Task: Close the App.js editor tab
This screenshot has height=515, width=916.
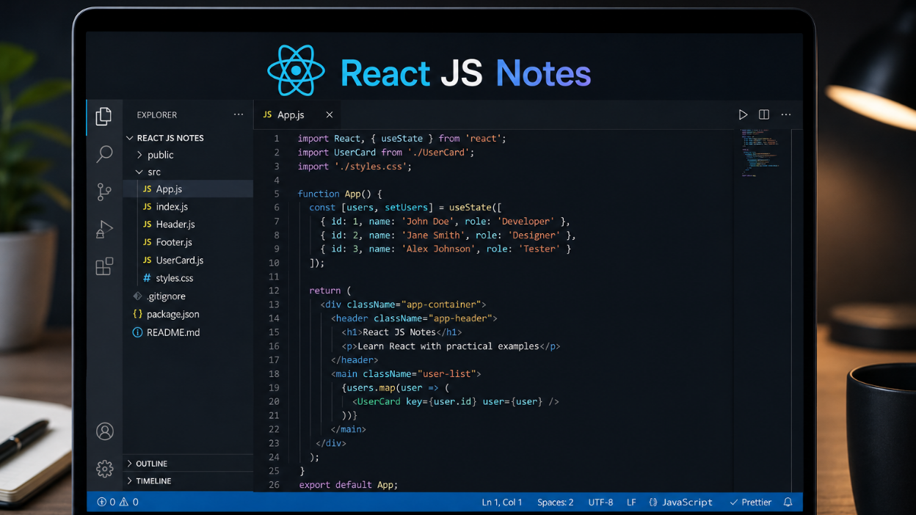Action: 330,114
